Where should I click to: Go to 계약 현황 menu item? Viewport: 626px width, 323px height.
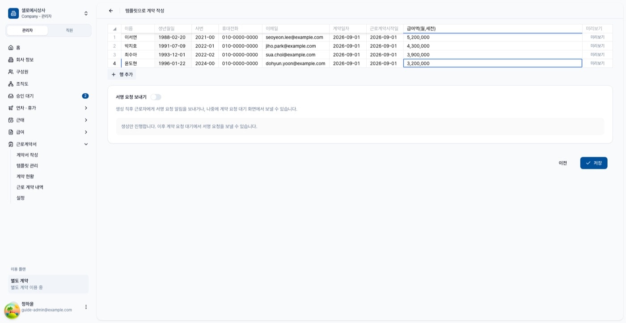click(25, 176)
